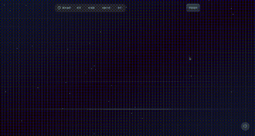Click the cube logo icon in navbar

59,8
